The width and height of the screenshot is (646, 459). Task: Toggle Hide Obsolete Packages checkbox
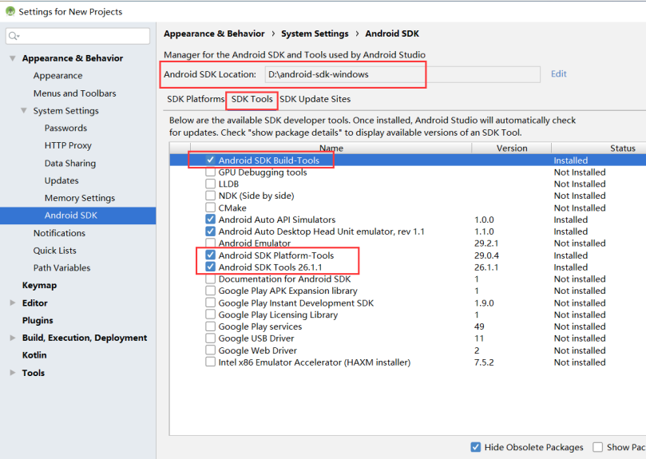(475, 447)
